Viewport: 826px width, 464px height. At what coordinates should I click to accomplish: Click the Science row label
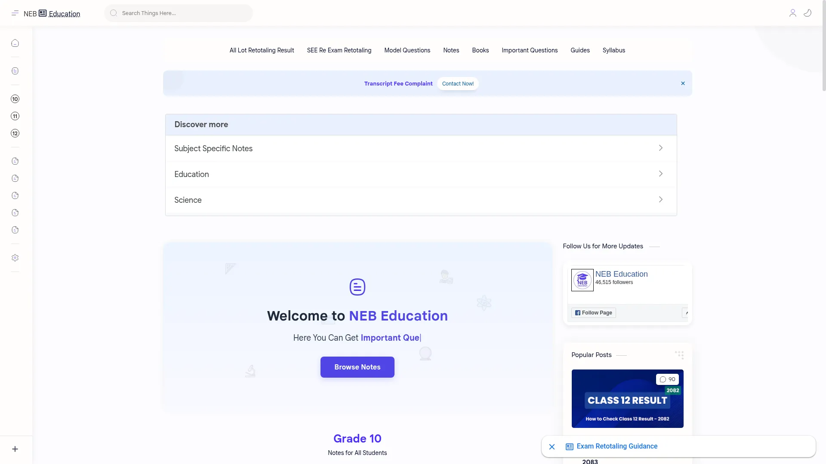(x=188, y=200)
